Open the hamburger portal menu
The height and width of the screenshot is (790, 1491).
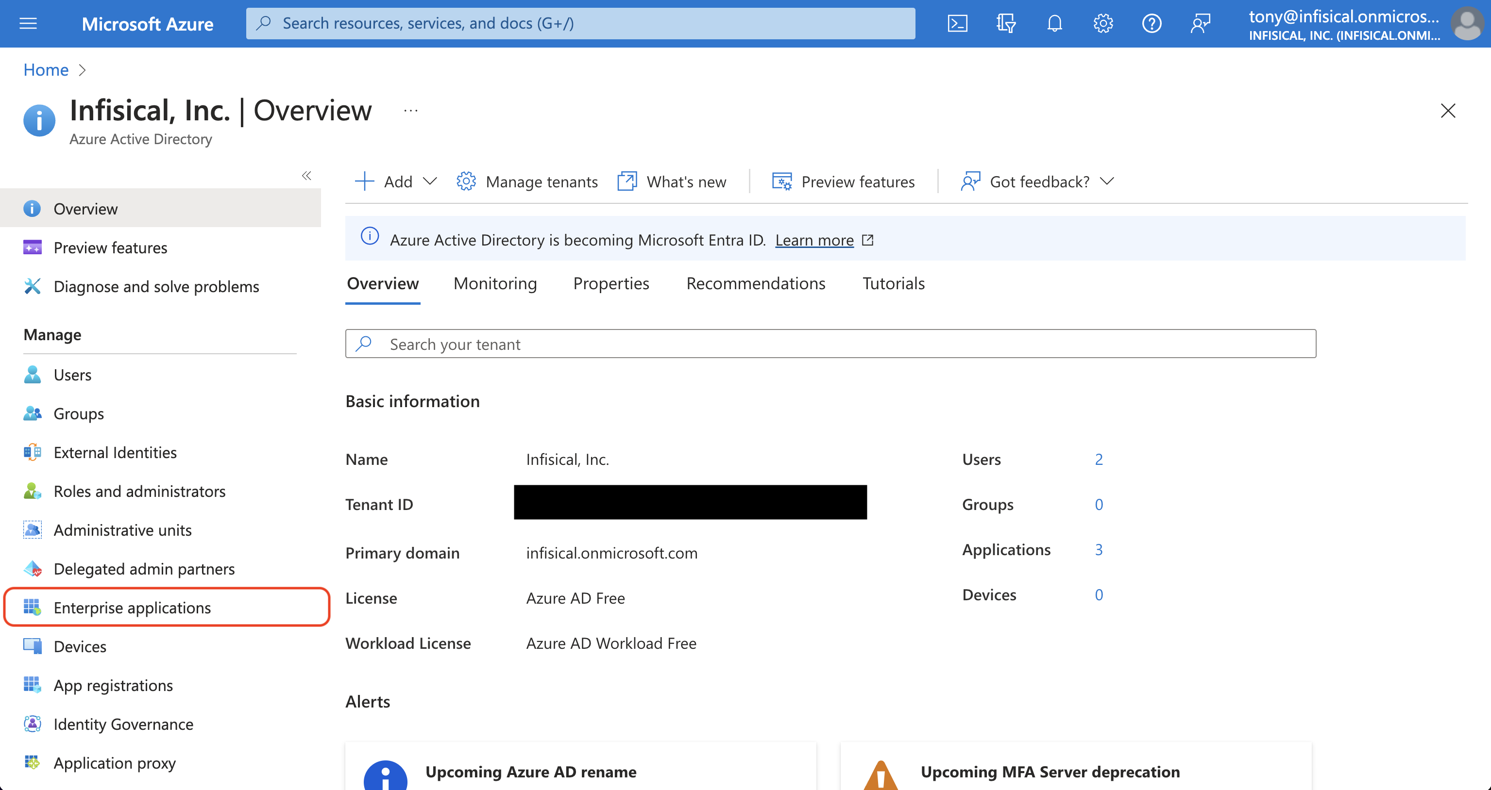(28, 24)
